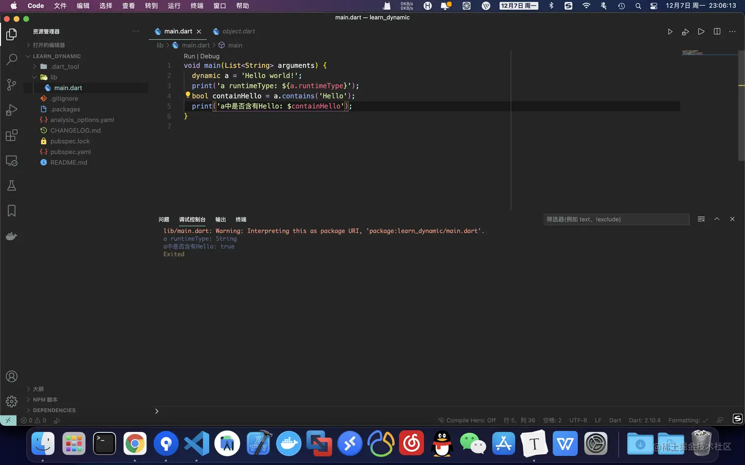The height and width of the screenshot is (465, 745).
Task: Open the 终端 terminal panel tab
Action: click(241, 219)
